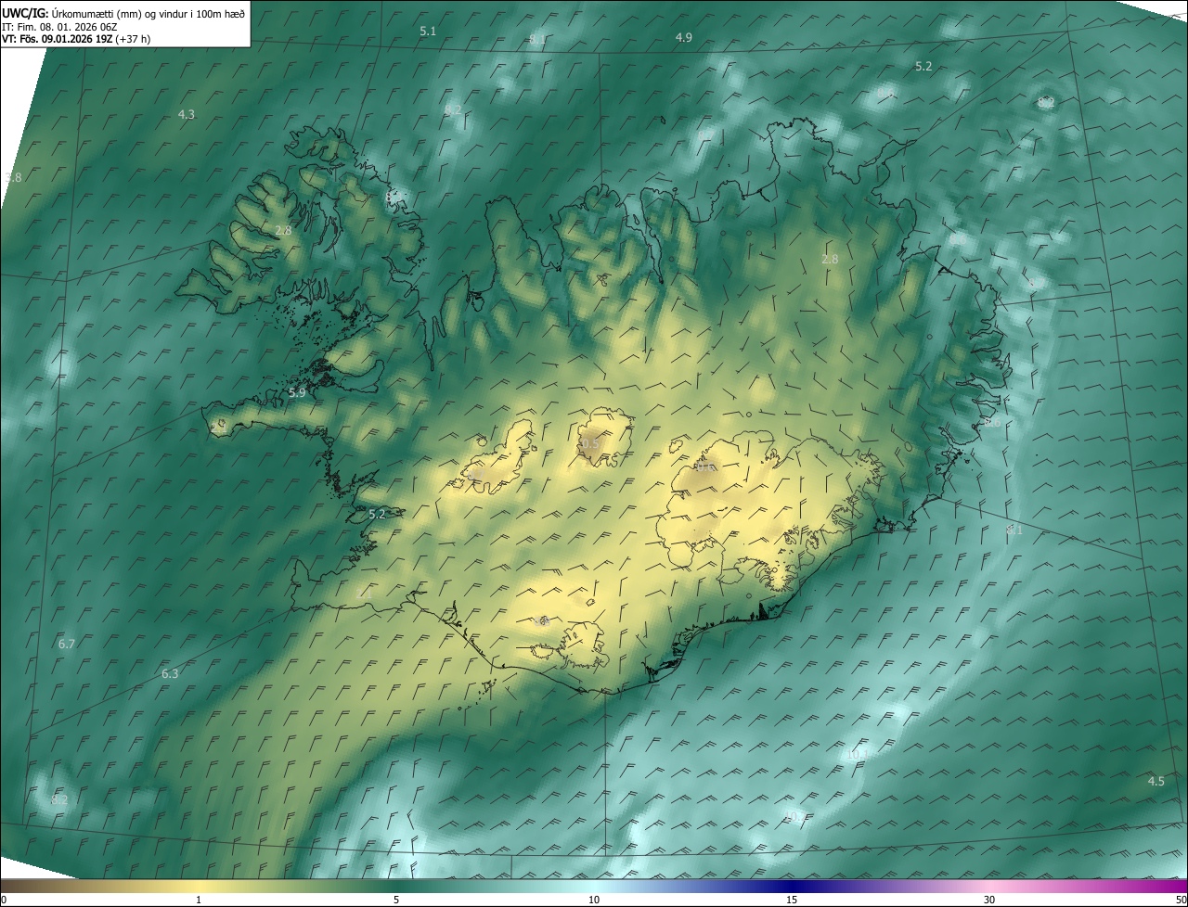Image resolution: width=1188 pixels, height=907 pixels.
Task: Click the 2.8 label on the Westfjords peninsula
Action: point(283,230)
